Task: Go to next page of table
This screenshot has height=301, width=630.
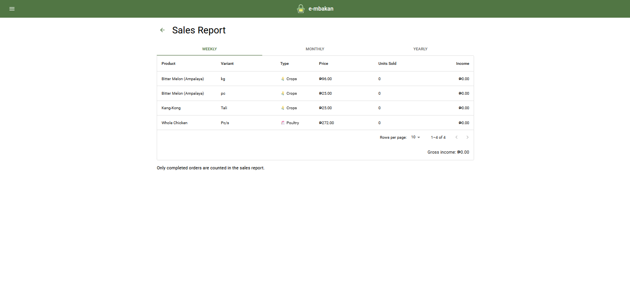Action: pyautogui.click(x=467, y=137)
